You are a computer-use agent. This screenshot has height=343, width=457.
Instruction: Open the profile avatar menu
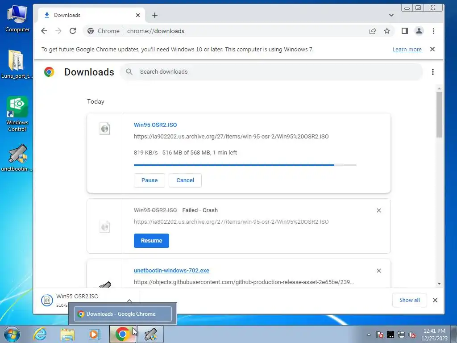tap(419, 31)
